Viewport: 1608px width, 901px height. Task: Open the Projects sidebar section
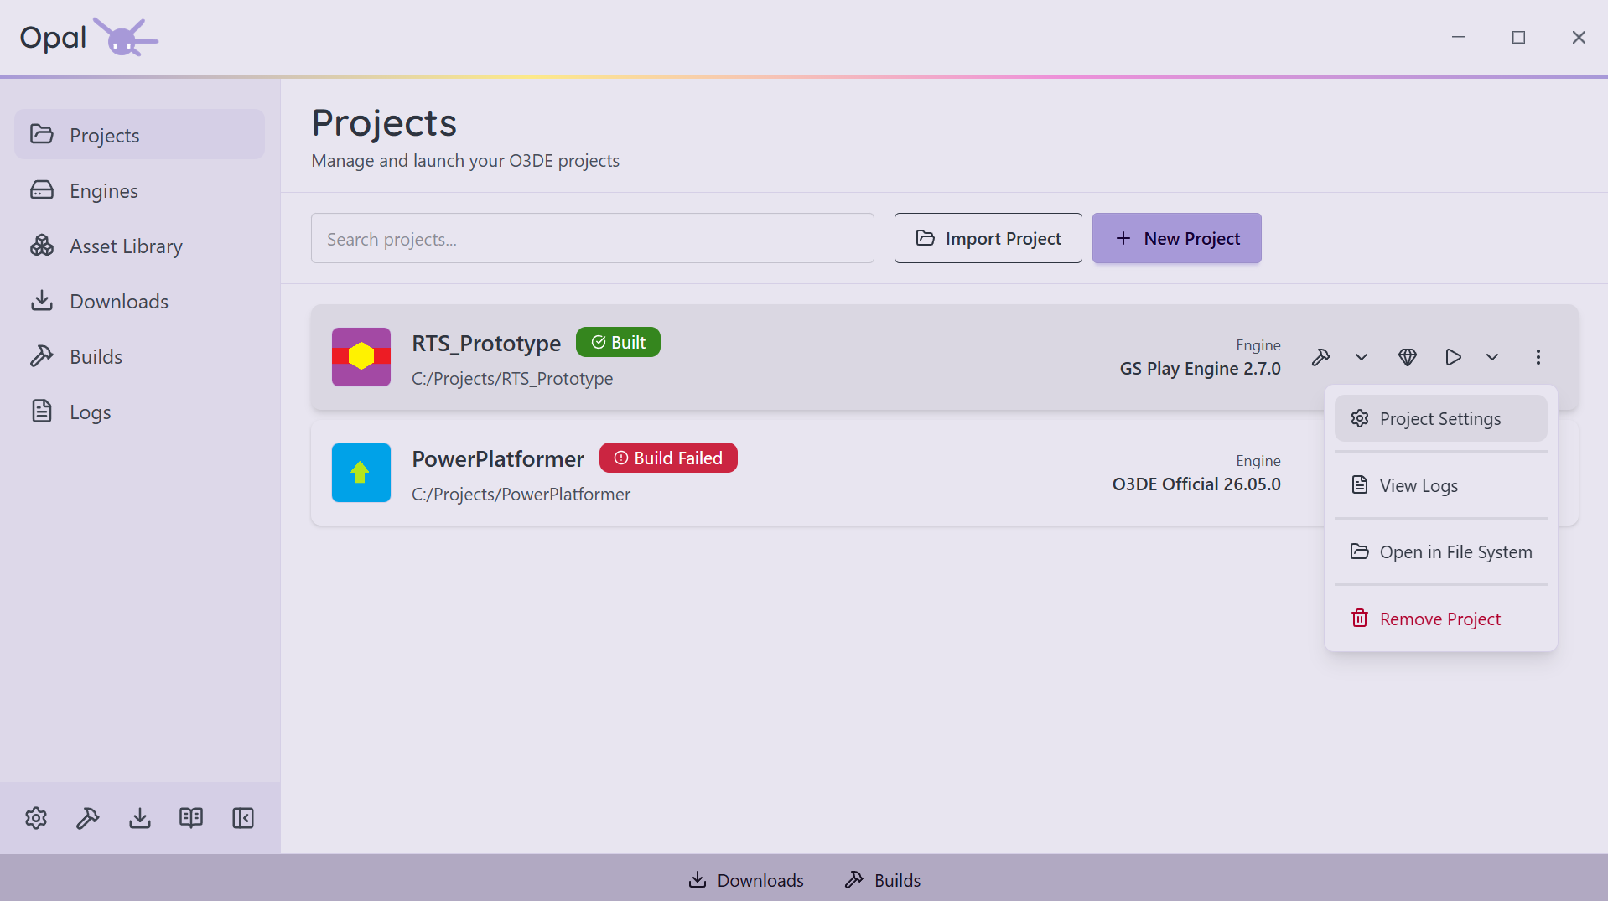[139, 135]
